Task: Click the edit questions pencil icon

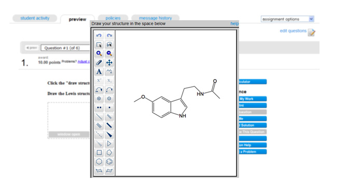Action: click(312, 33)
